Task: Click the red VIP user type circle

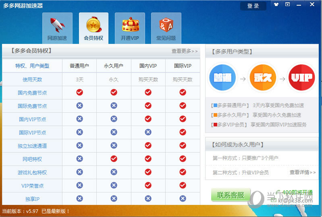Action: point(302,79)
